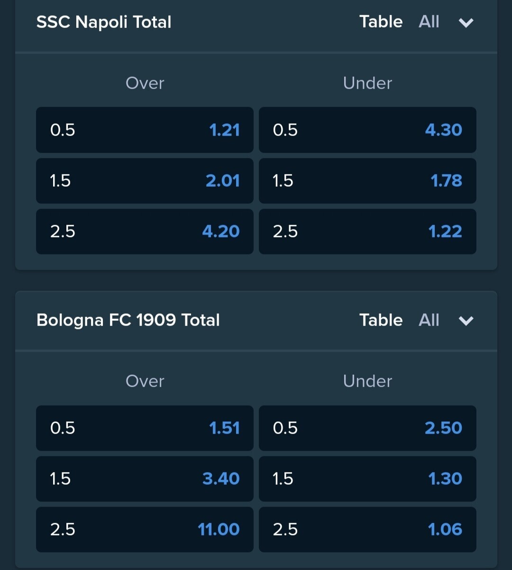
Task: Switch SSC Napoli Total to All view
Action: point(429,22)
